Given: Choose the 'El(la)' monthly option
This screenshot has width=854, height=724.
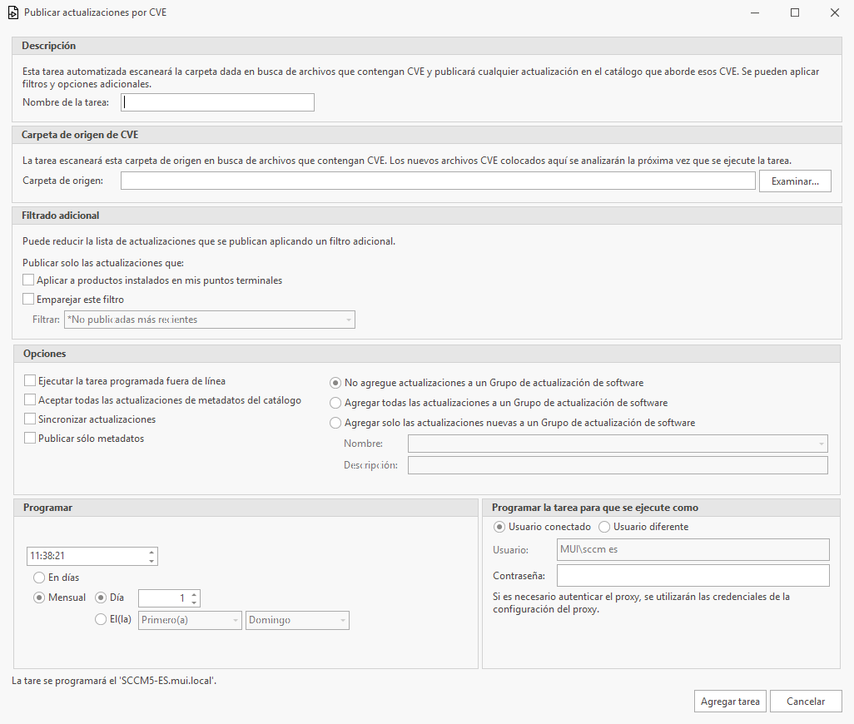Looking at the screenshot, I should pos(102,618).
